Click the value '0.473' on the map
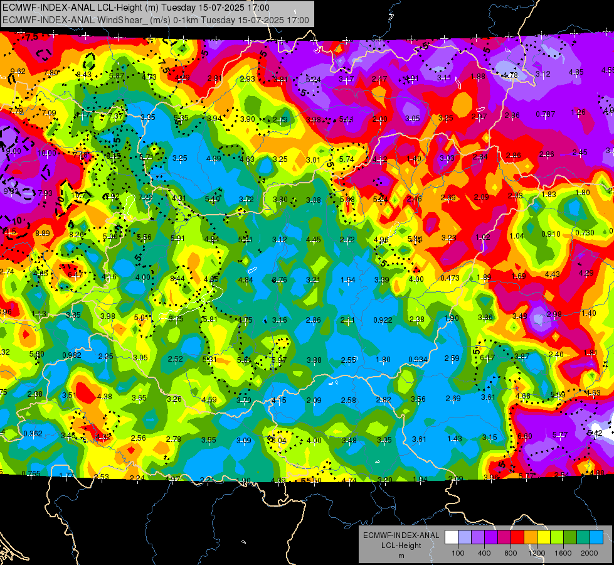 coord(450,278)
